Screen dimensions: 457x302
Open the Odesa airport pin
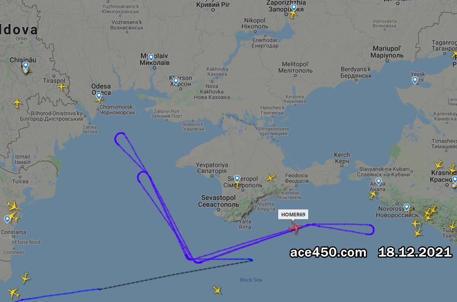point(99,95)
